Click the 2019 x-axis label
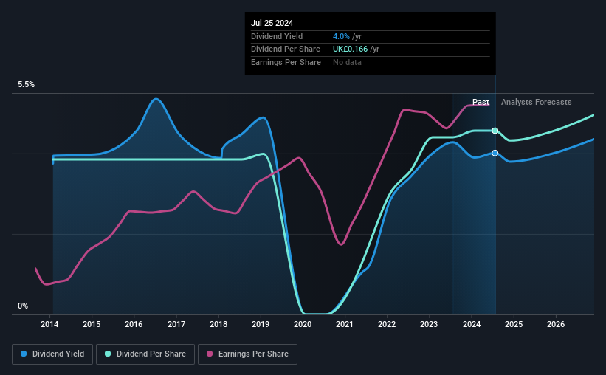 tap(261, 324)
